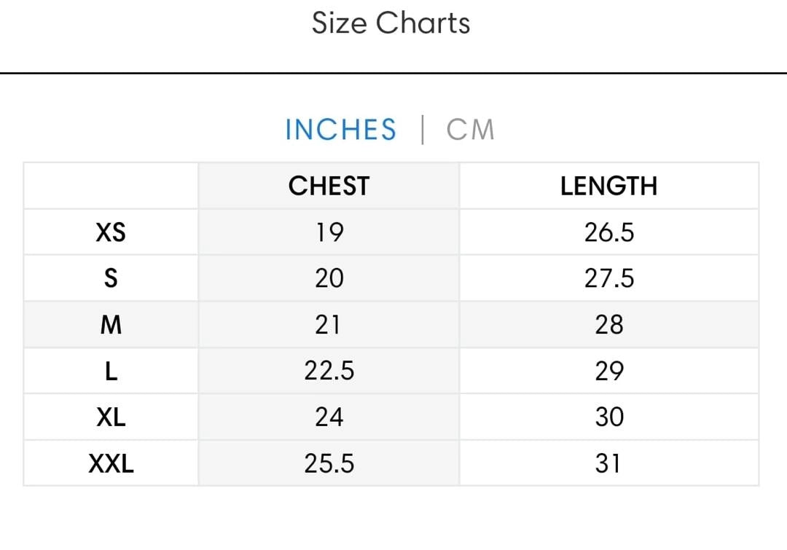Click the XS size row label
This screenshot has width=787, height=550.
[111, 232]
